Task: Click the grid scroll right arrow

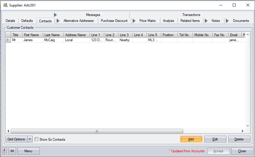Action: [243, 131]
